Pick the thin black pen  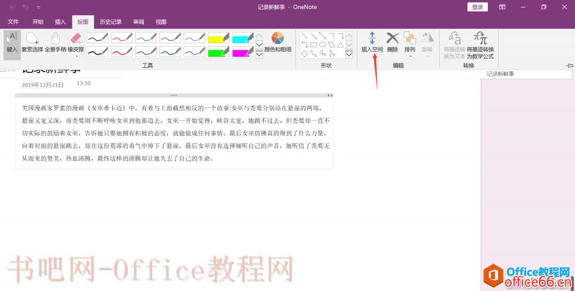coord(98,38)
